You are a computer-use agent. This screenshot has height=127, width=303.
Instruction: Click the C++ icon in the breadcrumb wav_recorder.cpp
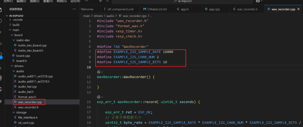point(120,16)
